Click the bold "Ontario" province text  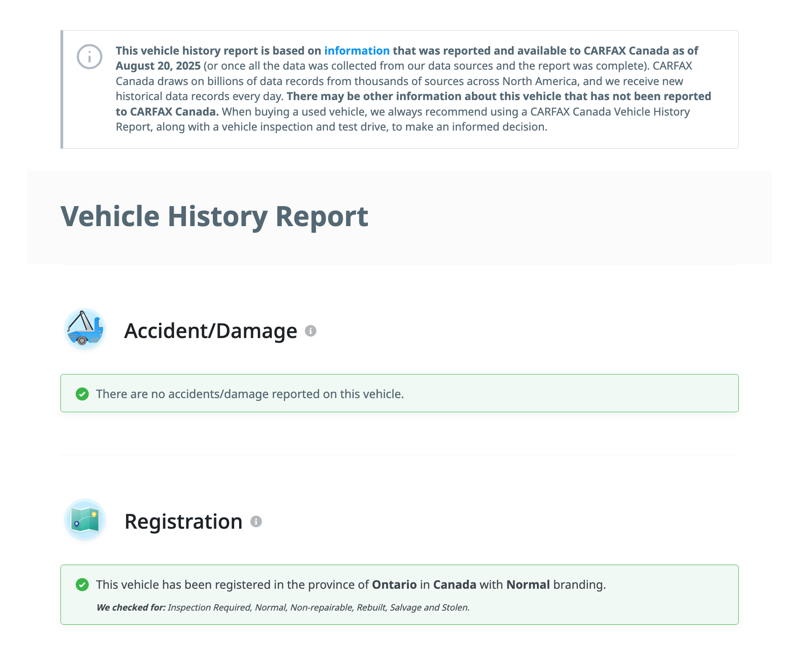tap(394, 585)
